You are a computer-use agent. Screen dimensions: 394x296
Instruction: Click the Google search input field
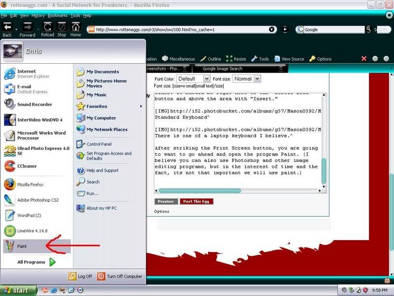[x=334, y=30]
